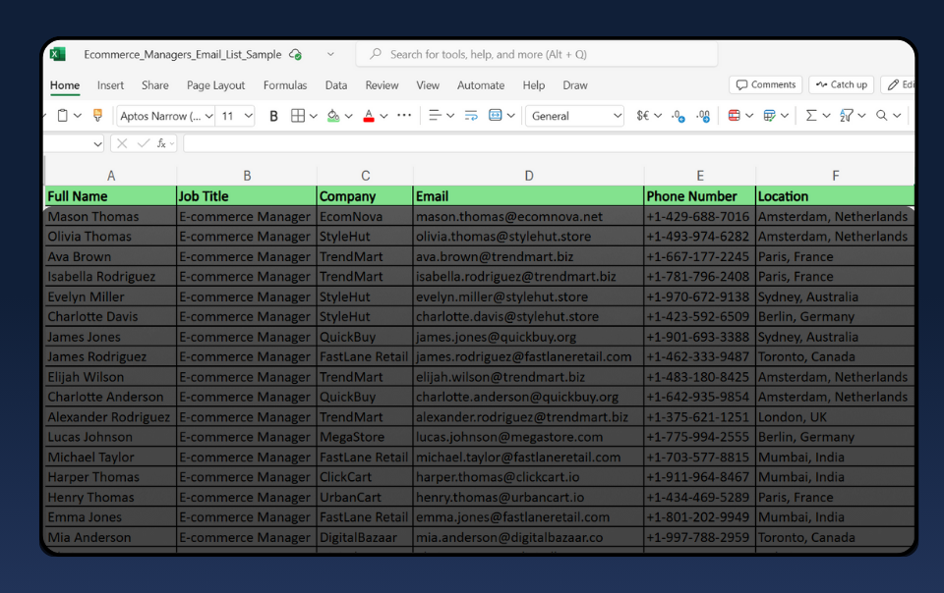Image resolution: width=944 pixels, height=593 pixels.
Task: Expand the alignment options arrow
Action: [x=449, y=116]
